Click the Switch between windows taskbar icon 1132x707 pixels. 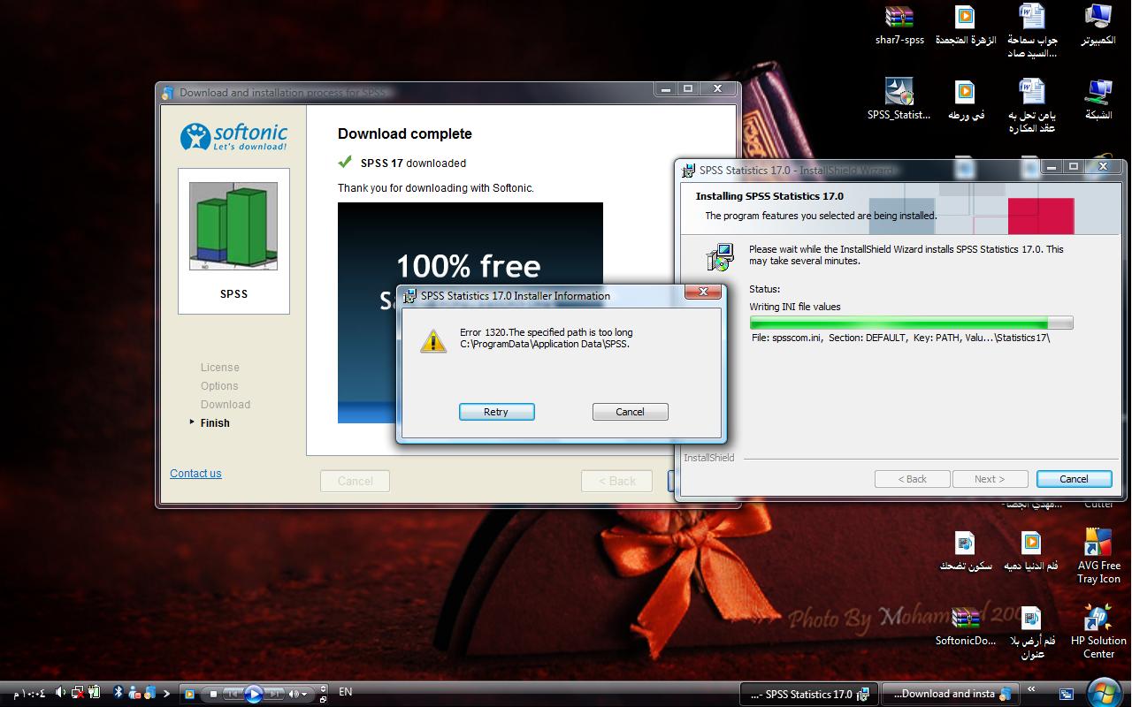1067,694
